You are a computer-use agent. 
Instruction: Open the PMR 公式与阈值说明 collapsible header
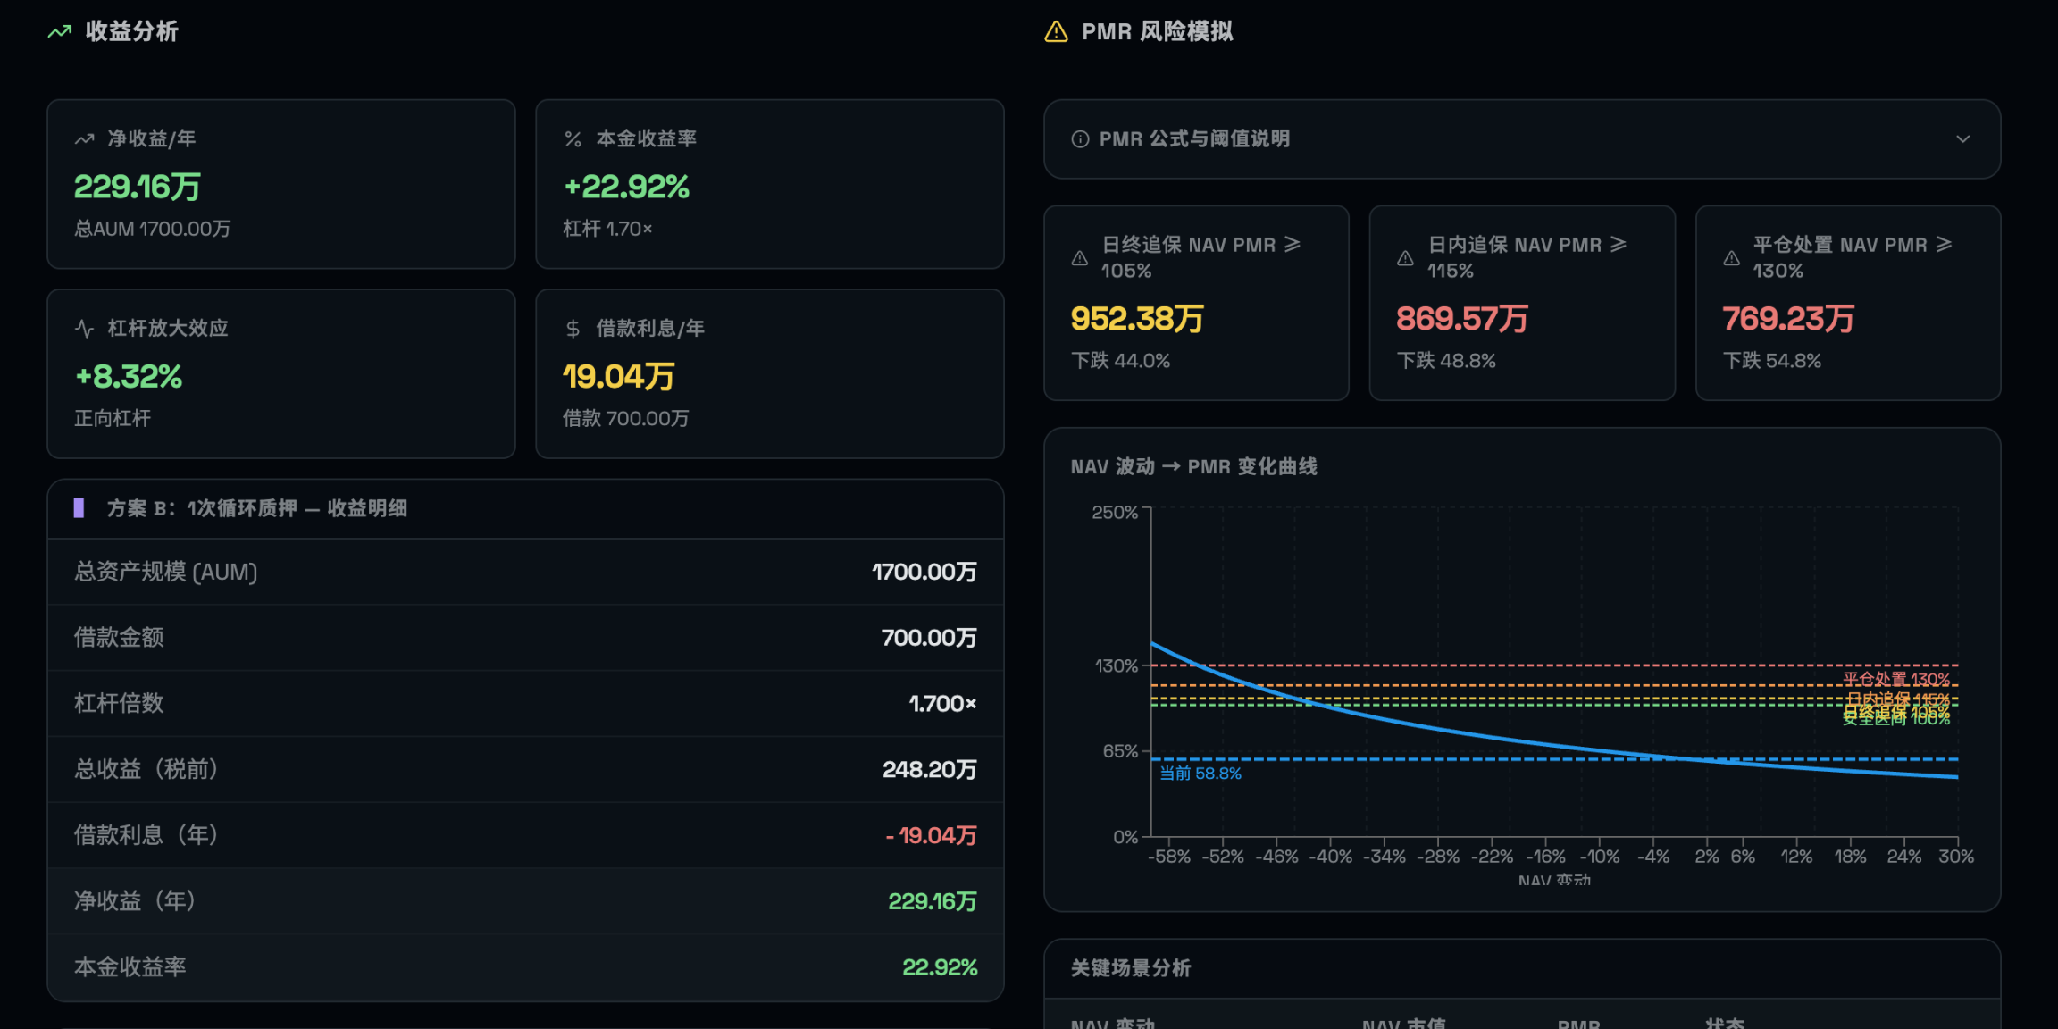[x=1193, y=139]
